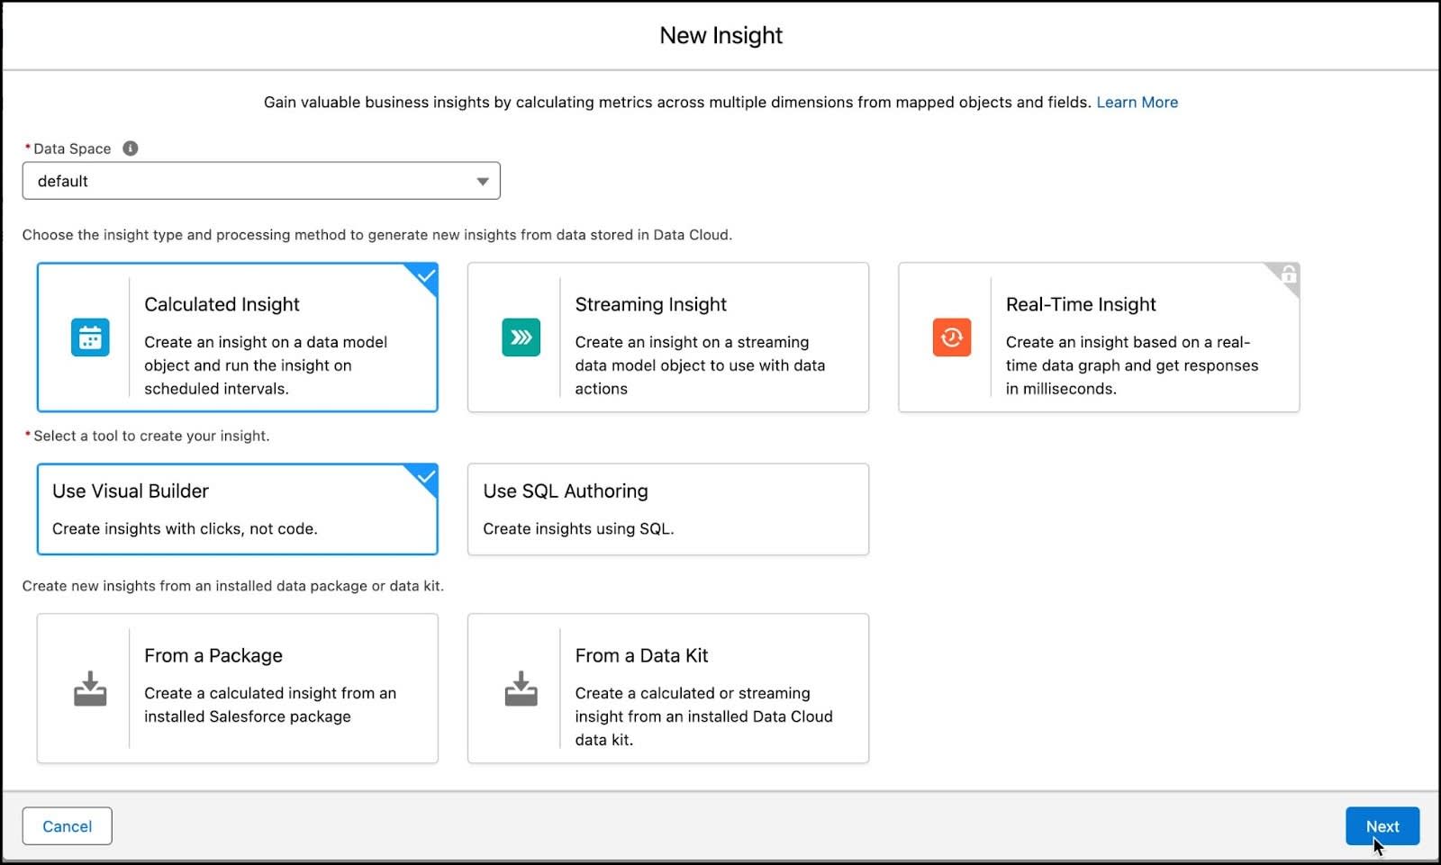Select the From a Data Kit card
This screenshot has width=1441, height=865.
[x=667, y=687]
